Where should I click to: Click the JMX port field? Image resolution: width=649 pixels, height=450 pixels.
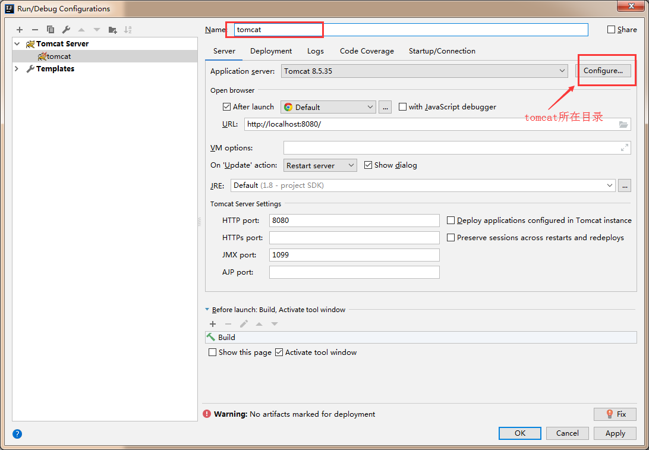[x=354, y=255]
